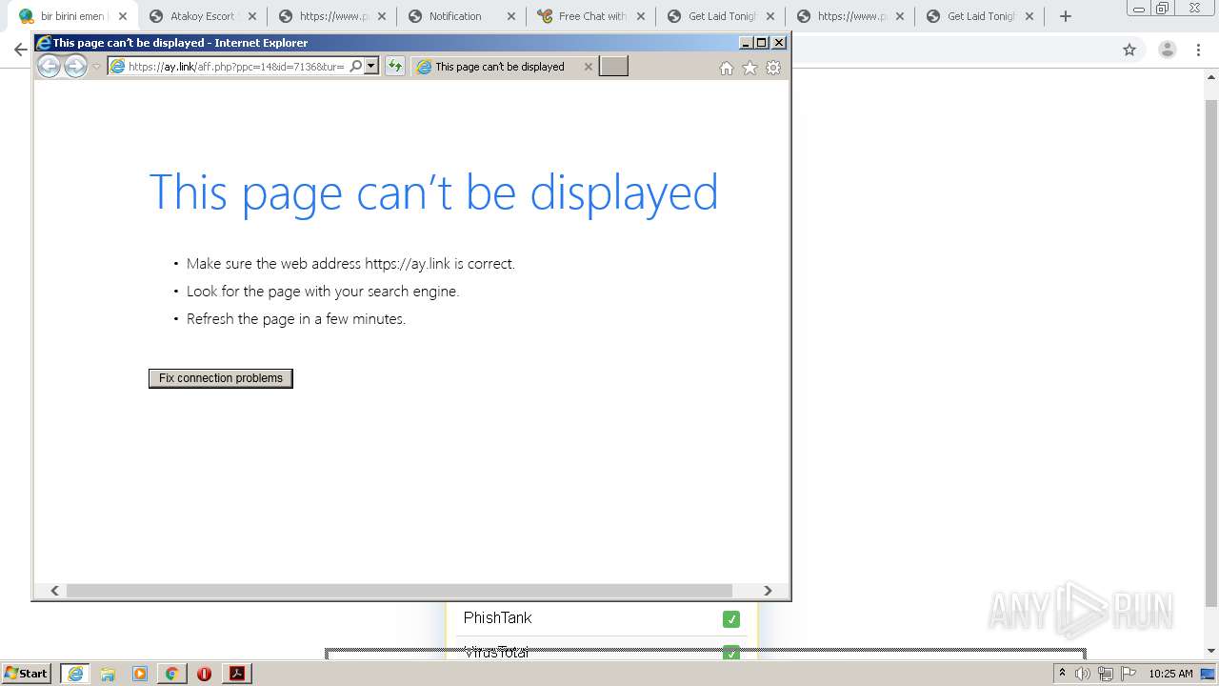This screenshot has width=1219, height=686.
Task: Click the volume speaker tray icon
Action: pyautogui.click(x=1083, y=674)
